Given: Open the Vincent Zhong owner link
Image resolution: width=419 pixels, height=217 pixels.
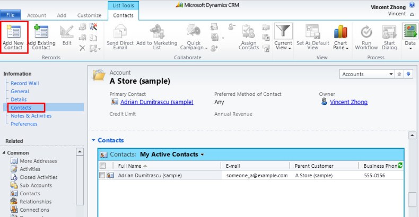Looking at the screenshot, I should click(x=348, y=102).
